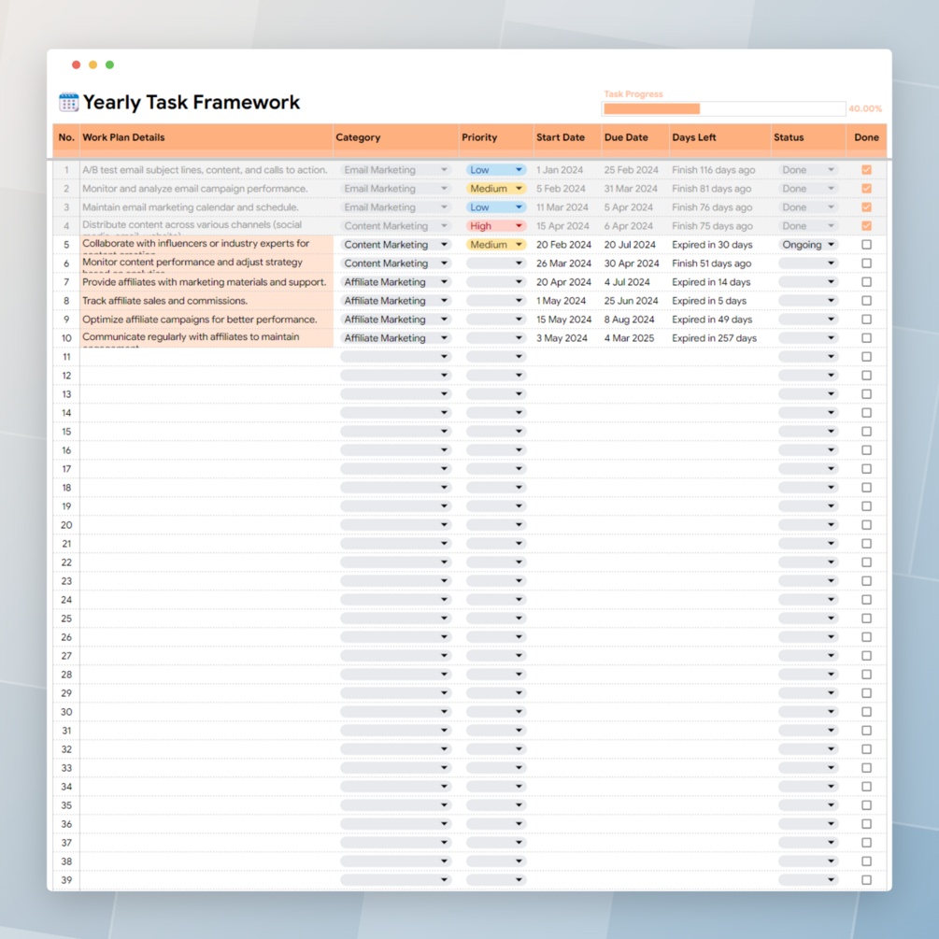The height and width of the screenshot is (939, 939).
Task: Open the Medium priority dropdown in row 5
Action: pyautogui.click(x=496, y=245)
